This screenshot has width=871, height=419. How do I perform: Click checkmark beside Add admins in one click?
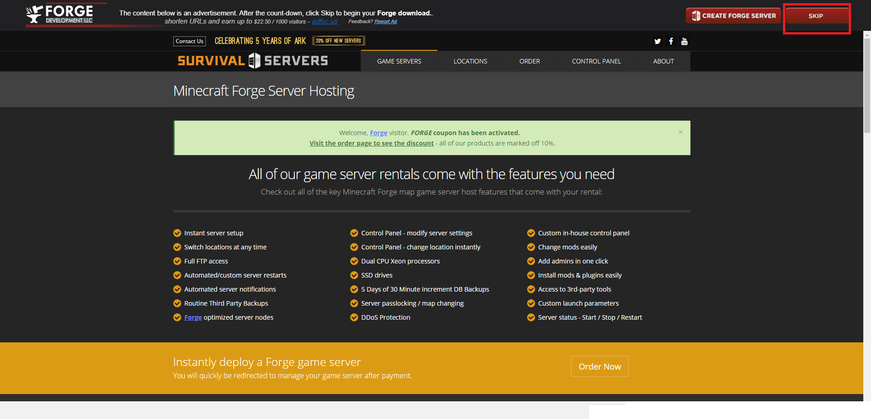coord(531,261)
